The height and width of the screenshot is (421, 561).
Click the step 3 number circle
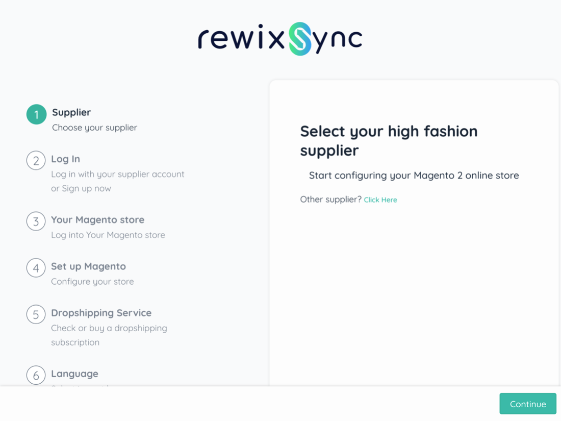[x=36, y=221]
